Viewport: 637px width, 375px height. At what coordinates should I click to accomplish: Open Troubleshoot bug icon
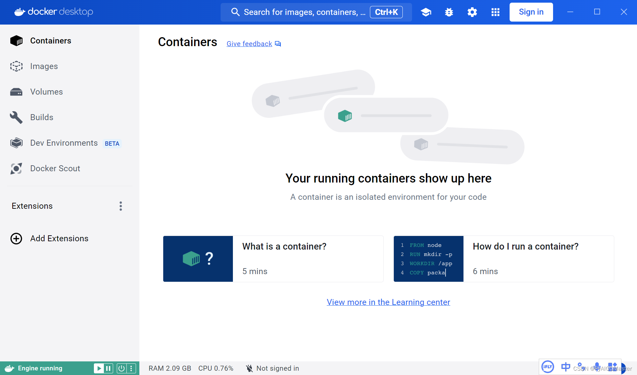[x=449, y=12]
